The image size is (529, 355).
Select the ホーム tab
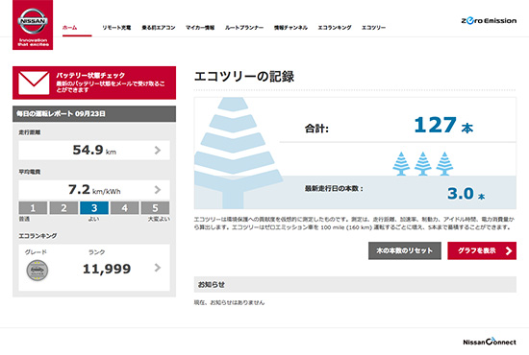70,28
